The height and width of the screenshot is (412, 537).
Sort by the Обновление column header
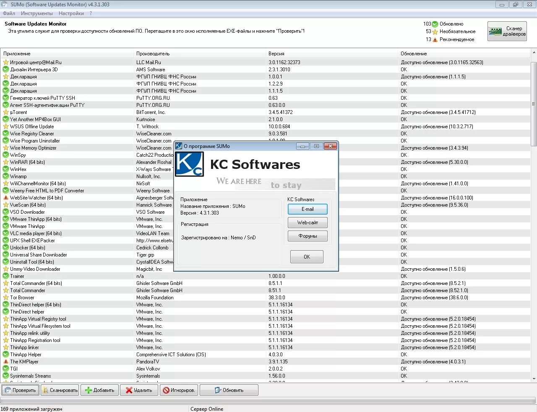pos(464,54)
